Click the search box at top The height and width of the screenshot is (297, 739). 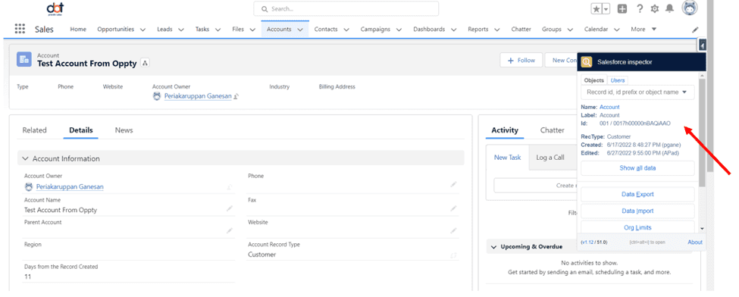pos(346,8)
